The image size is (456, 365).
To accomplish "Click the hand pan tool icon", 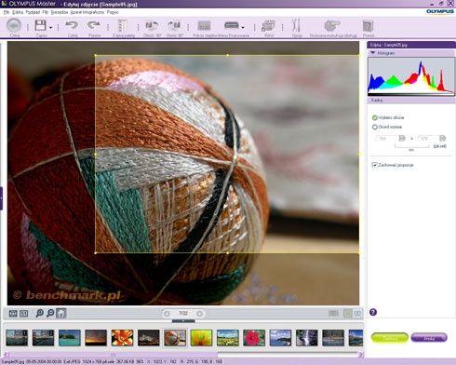I will tap(61, 313).
